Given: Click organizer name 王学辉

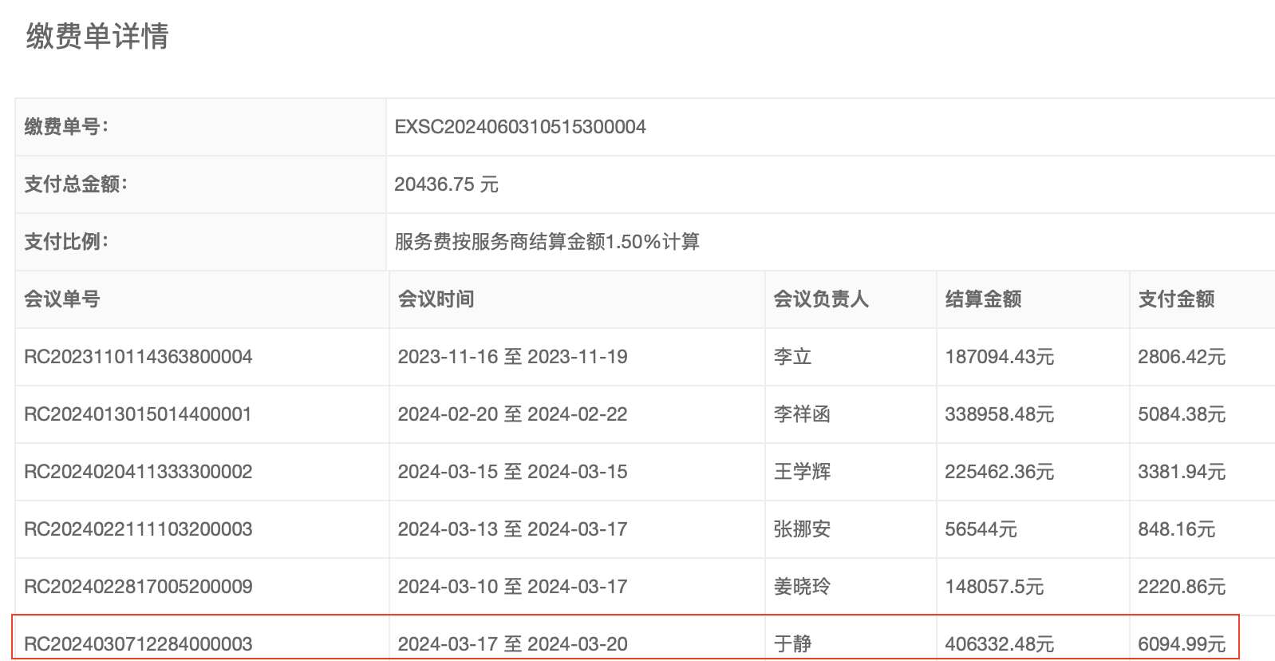Looking at the screenshot, I should click(x=802, y=472).
